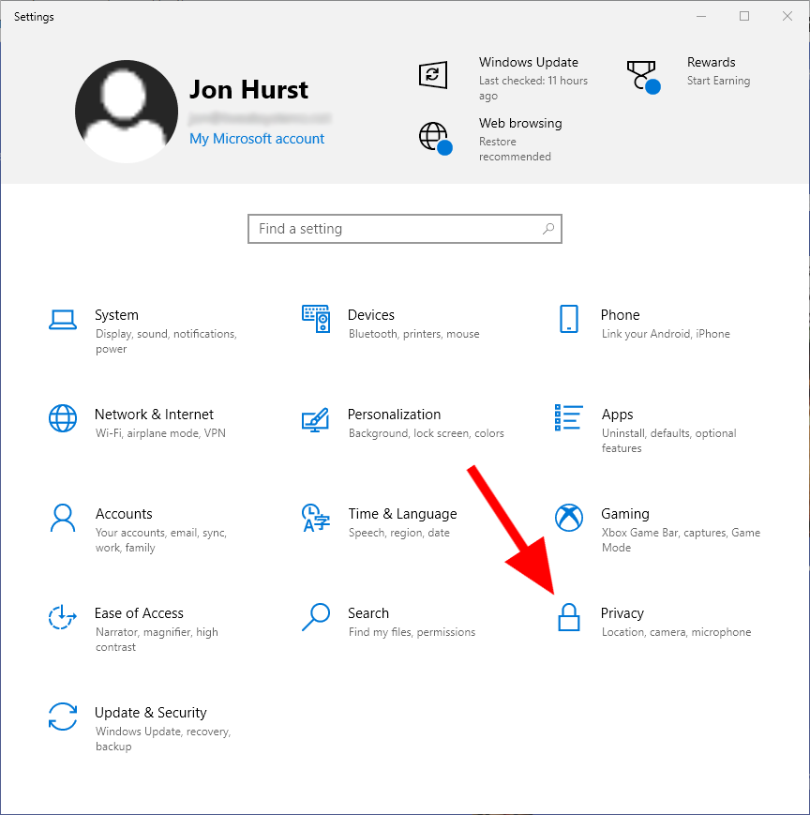The height and width of the screenshot is (815, 810).
Task: Click the Devices keyboard and speaker icon
Action: (x=316, y=319)
